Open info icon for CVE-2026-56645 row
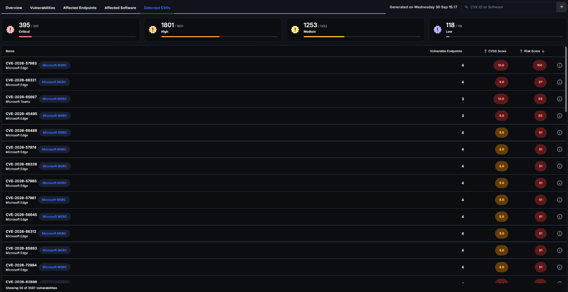Screen dimensions: 568x292 tap(559, 217)
